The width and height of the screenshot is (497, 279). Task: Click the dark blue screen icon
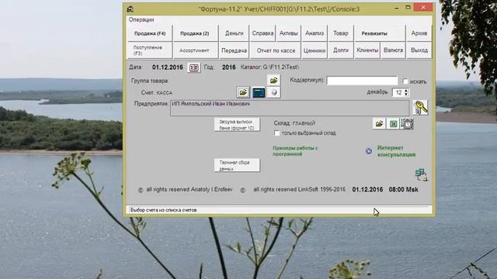pyautogui.click(x=259, y=92)
